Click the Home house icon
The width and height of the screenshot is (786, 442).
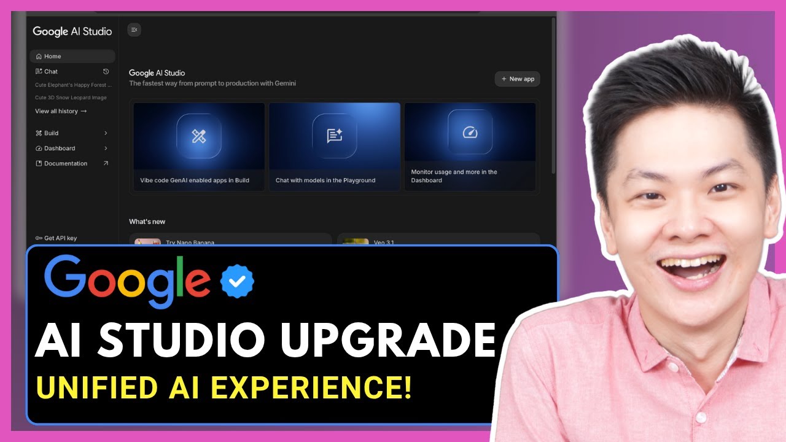click(39, 56)
